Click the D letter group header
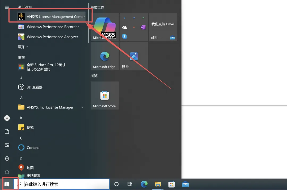 [x=21, y=158]
